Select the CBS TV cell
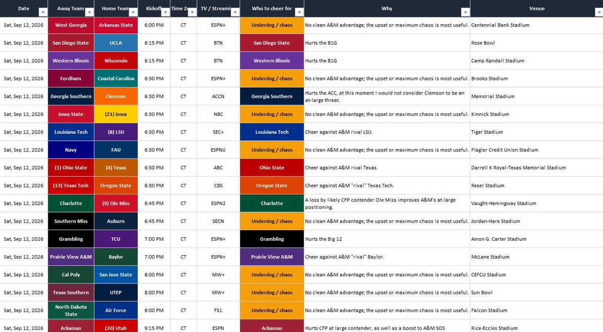The height and width of the screenshot is (332, 603). pos(218,186)
